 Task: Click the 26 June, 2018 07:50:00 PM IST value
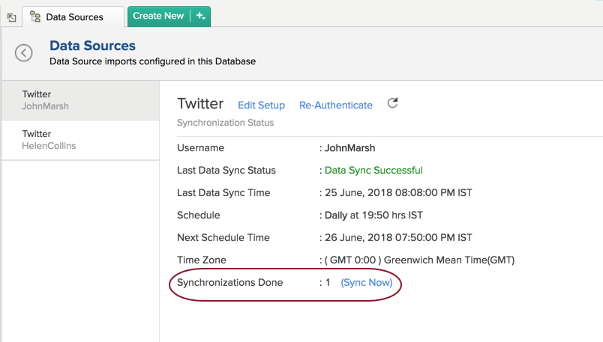(398, 237)
